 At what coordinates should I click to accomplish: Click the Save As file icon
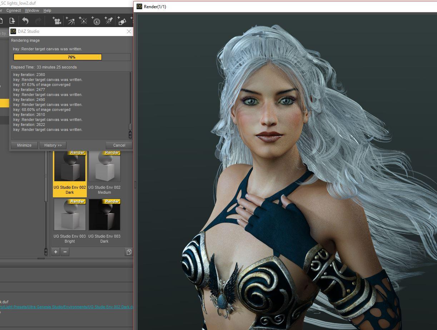click(12, 21)
